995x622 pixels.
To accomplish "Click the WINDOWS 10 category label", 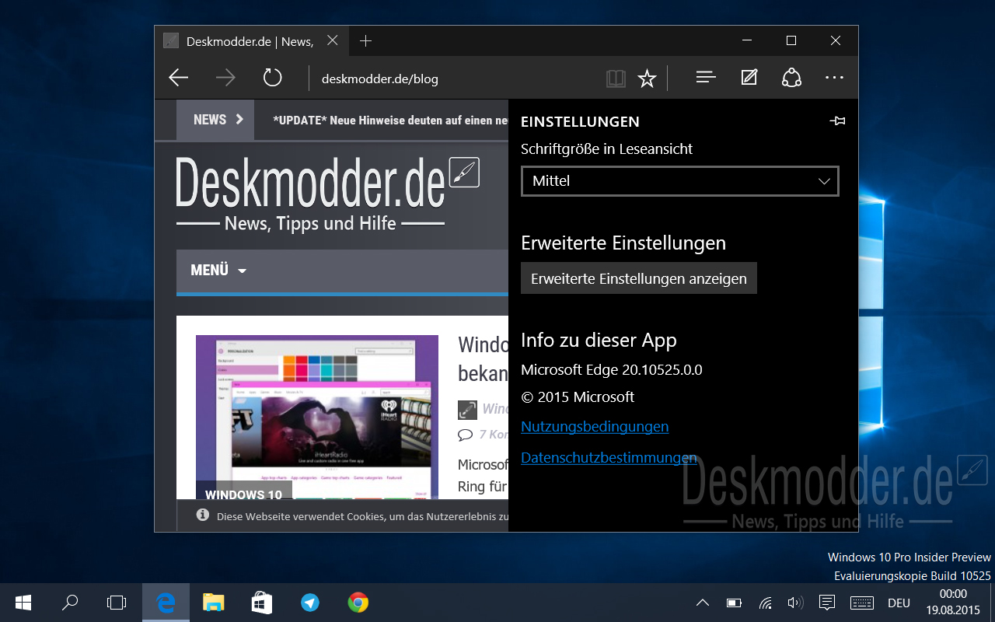I will click(244, 494).
